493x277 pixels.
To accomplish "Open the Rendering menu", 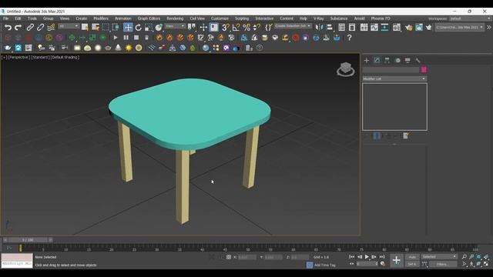I will click(175, 18).
